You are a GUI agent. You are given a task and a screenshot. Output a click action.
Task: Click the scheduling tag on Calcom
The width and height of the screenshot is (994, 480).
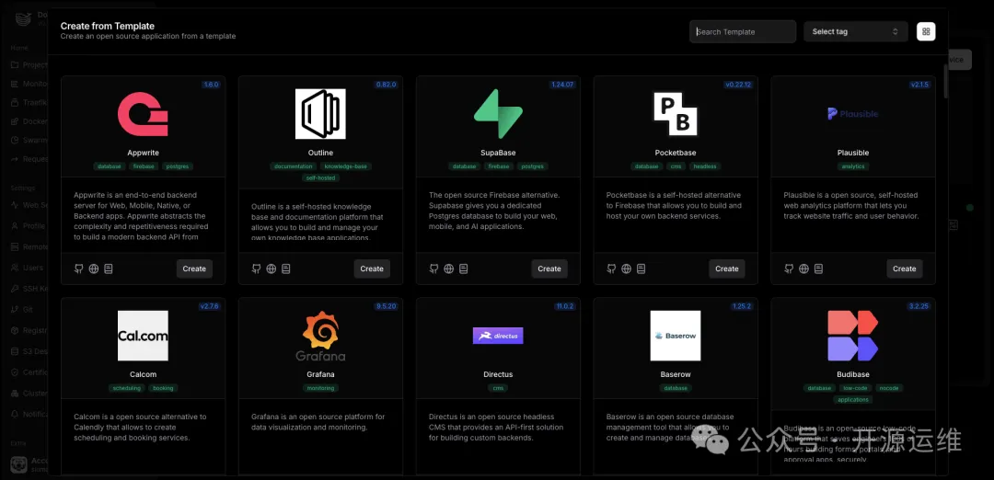coord(127,388)
